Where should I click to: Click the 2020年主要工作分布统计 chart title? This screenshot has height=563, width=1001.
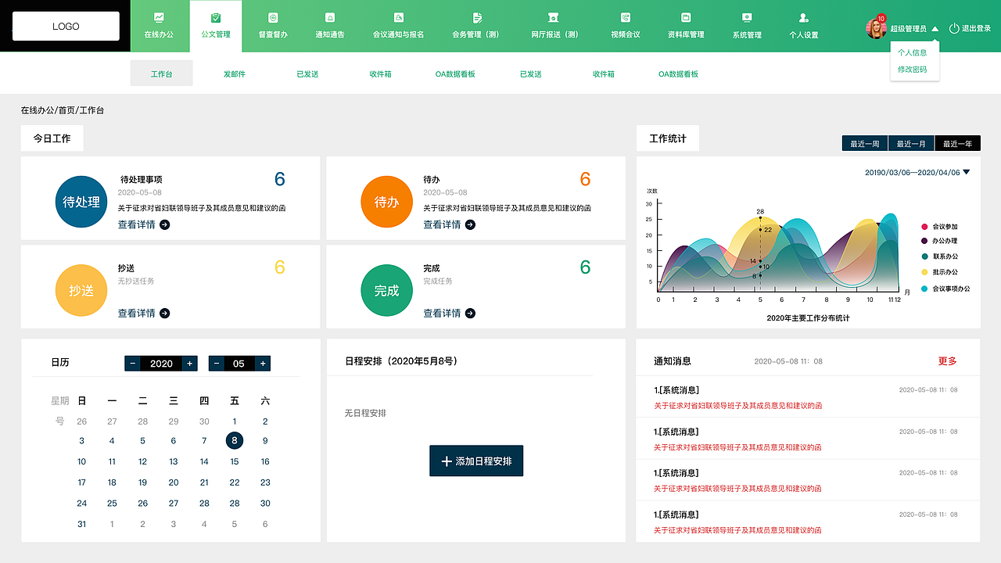click(808, 318)
